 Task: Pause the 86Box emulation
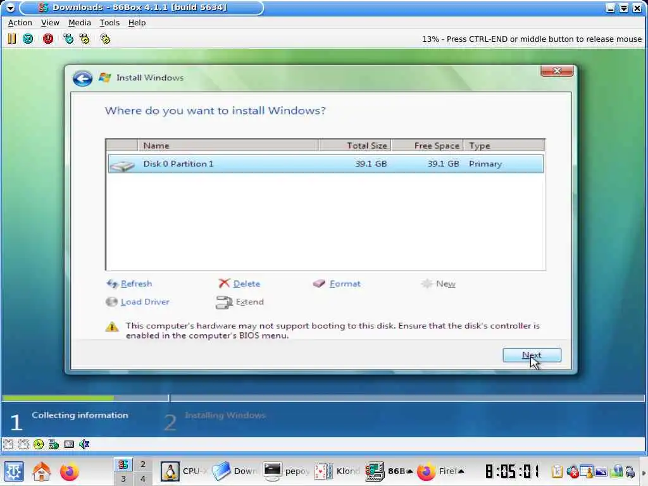pyautogui.click(x=11, y=39)
